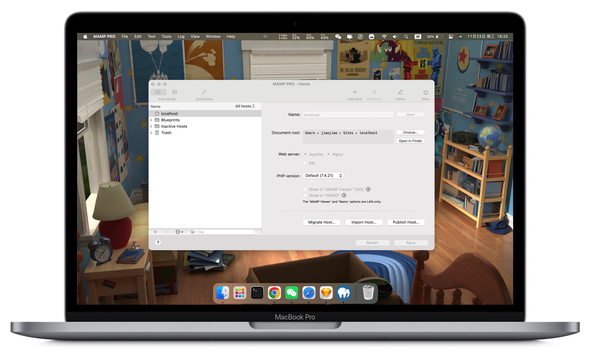The width and height of the screenshot is (591, 354).
Task: Enable Show in NAMO checkbox
Action: pyautogui.click(x=305, y=195)
